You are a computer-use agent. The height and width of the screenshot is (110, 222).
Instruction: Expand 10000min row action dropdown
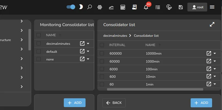pyautogui.click(x=215, y=54)
